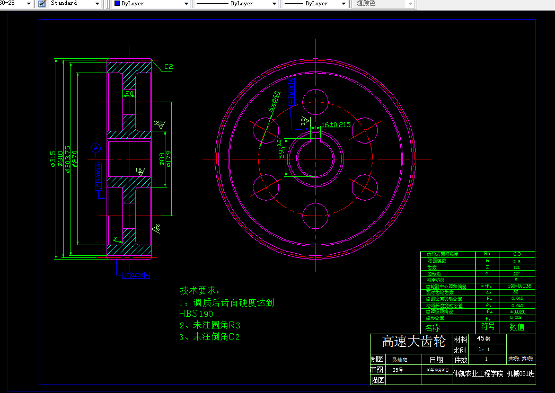
Task: Select the 吴灿阳 drafter name
Action: pyautogui.click(x=400, y=360)
